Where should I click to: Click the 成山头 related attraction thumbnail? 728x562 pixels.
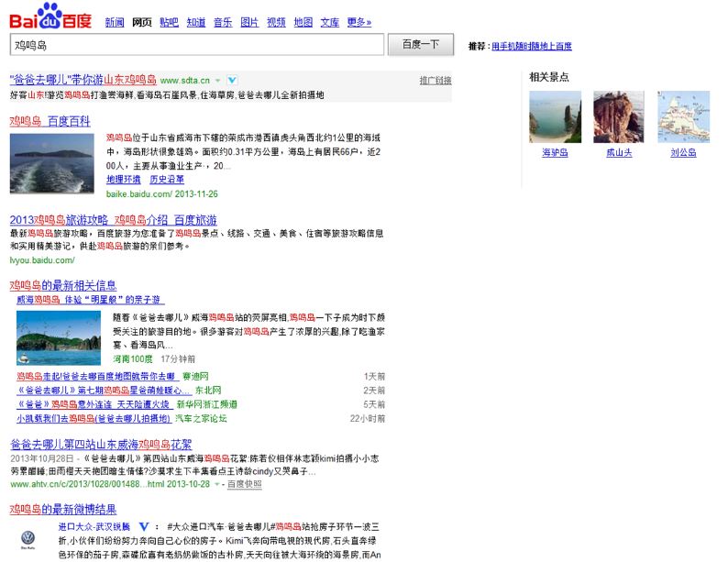(x=619, y=116)
